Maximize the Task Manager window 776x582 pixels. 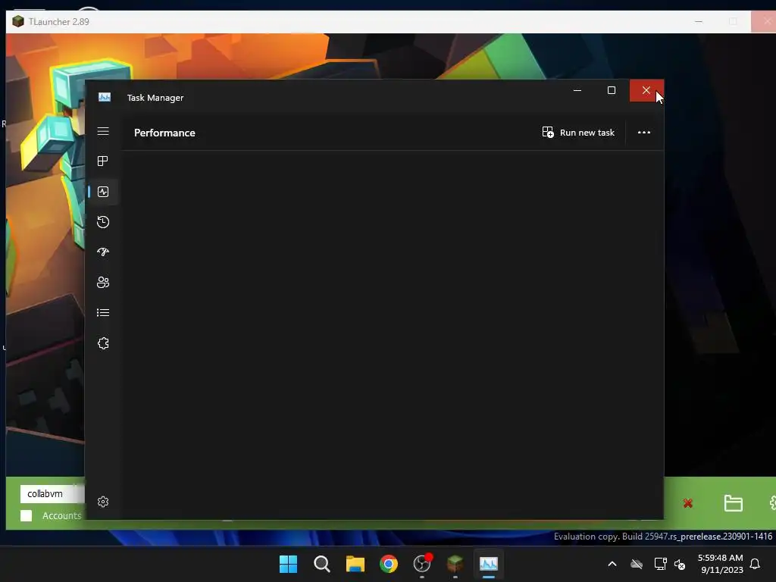tap(612, 91)
